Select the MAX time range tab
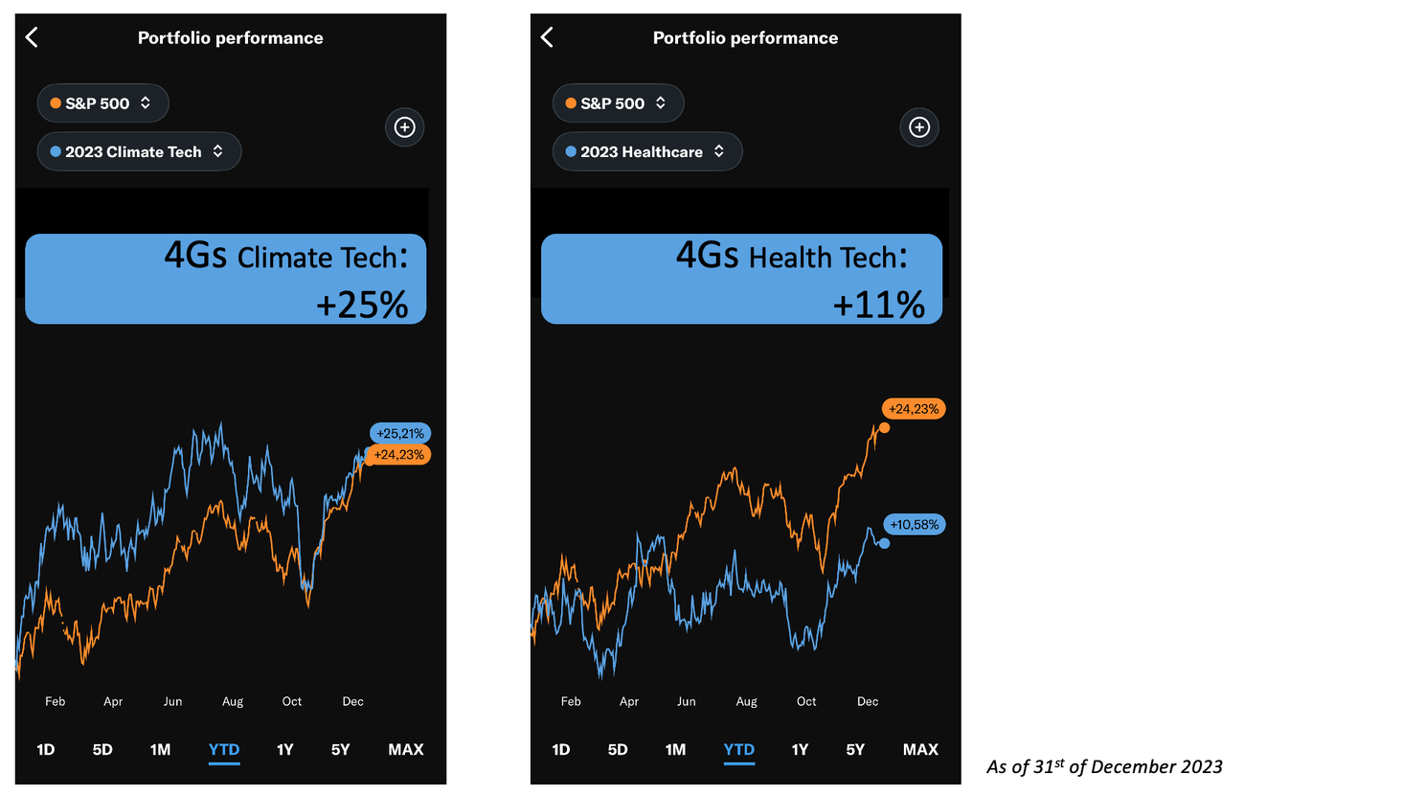 point(406,750)
